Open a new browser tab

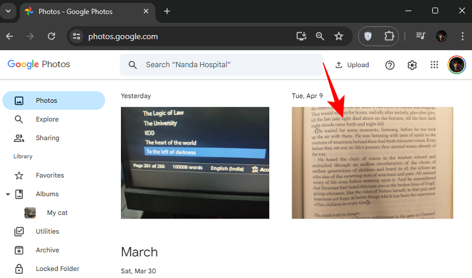pos(166,12)
